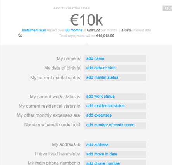Screen dimensions: 172x165
Task: Click the €10,912.00 total repayment amount
Action: 105,36
